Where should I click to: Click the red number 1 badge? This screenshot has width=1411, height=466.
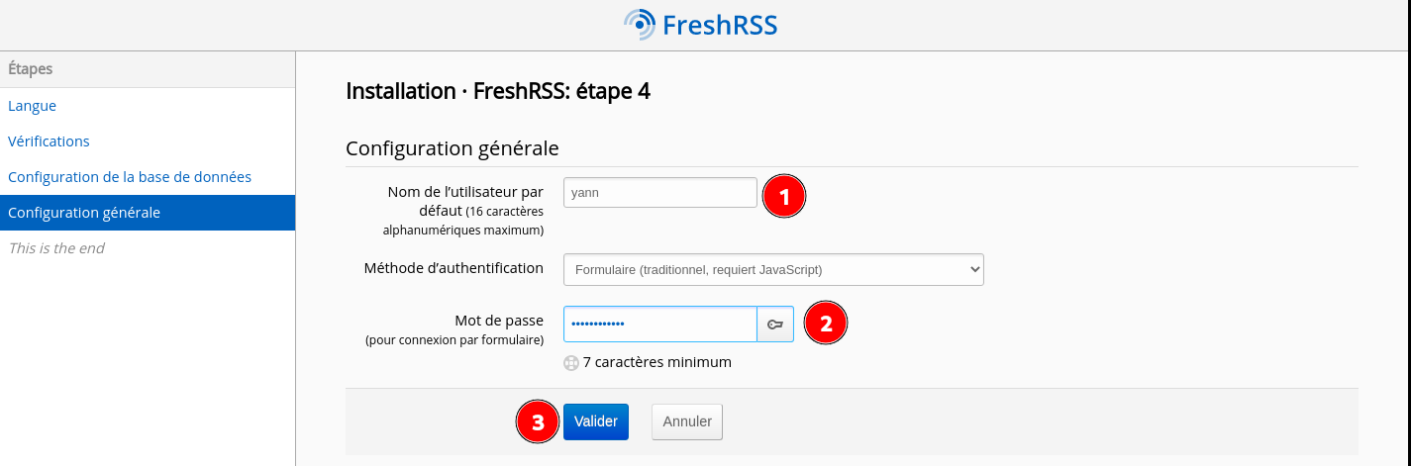[x=784, y=197]
